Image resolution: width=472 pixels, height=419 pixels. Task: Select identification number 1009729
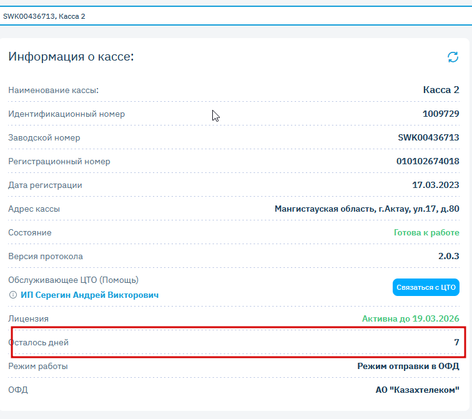click(x=441, y=114)
